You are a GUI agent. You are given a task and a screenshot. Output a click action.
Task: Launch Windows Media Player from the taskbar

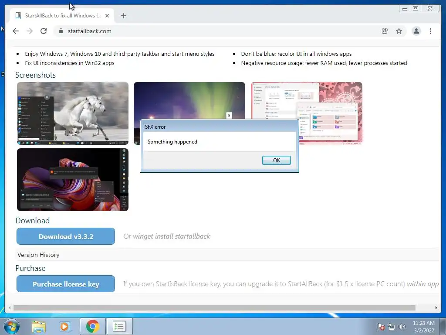[x=64, y=327]
